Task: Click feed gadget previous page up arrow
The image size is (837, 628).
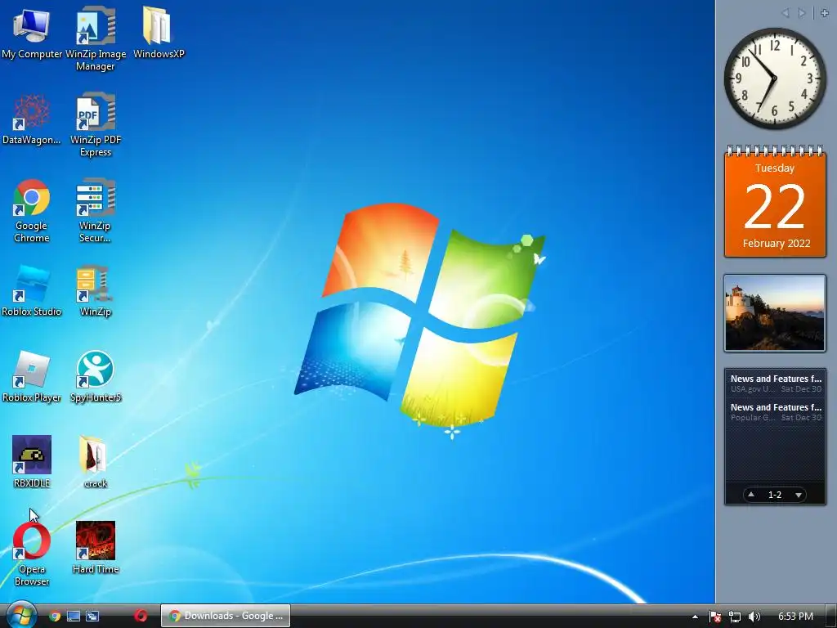Action: pos(751,495)
